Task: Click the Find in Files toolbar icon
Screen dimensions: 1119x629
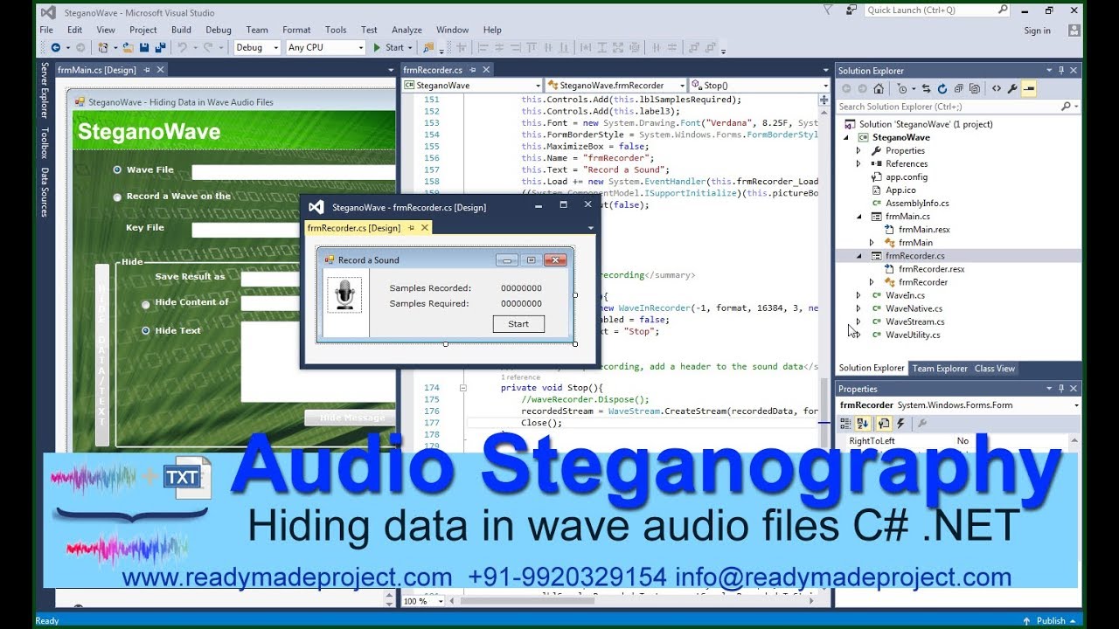Action: pyautogui.click(x=428, y=48)
